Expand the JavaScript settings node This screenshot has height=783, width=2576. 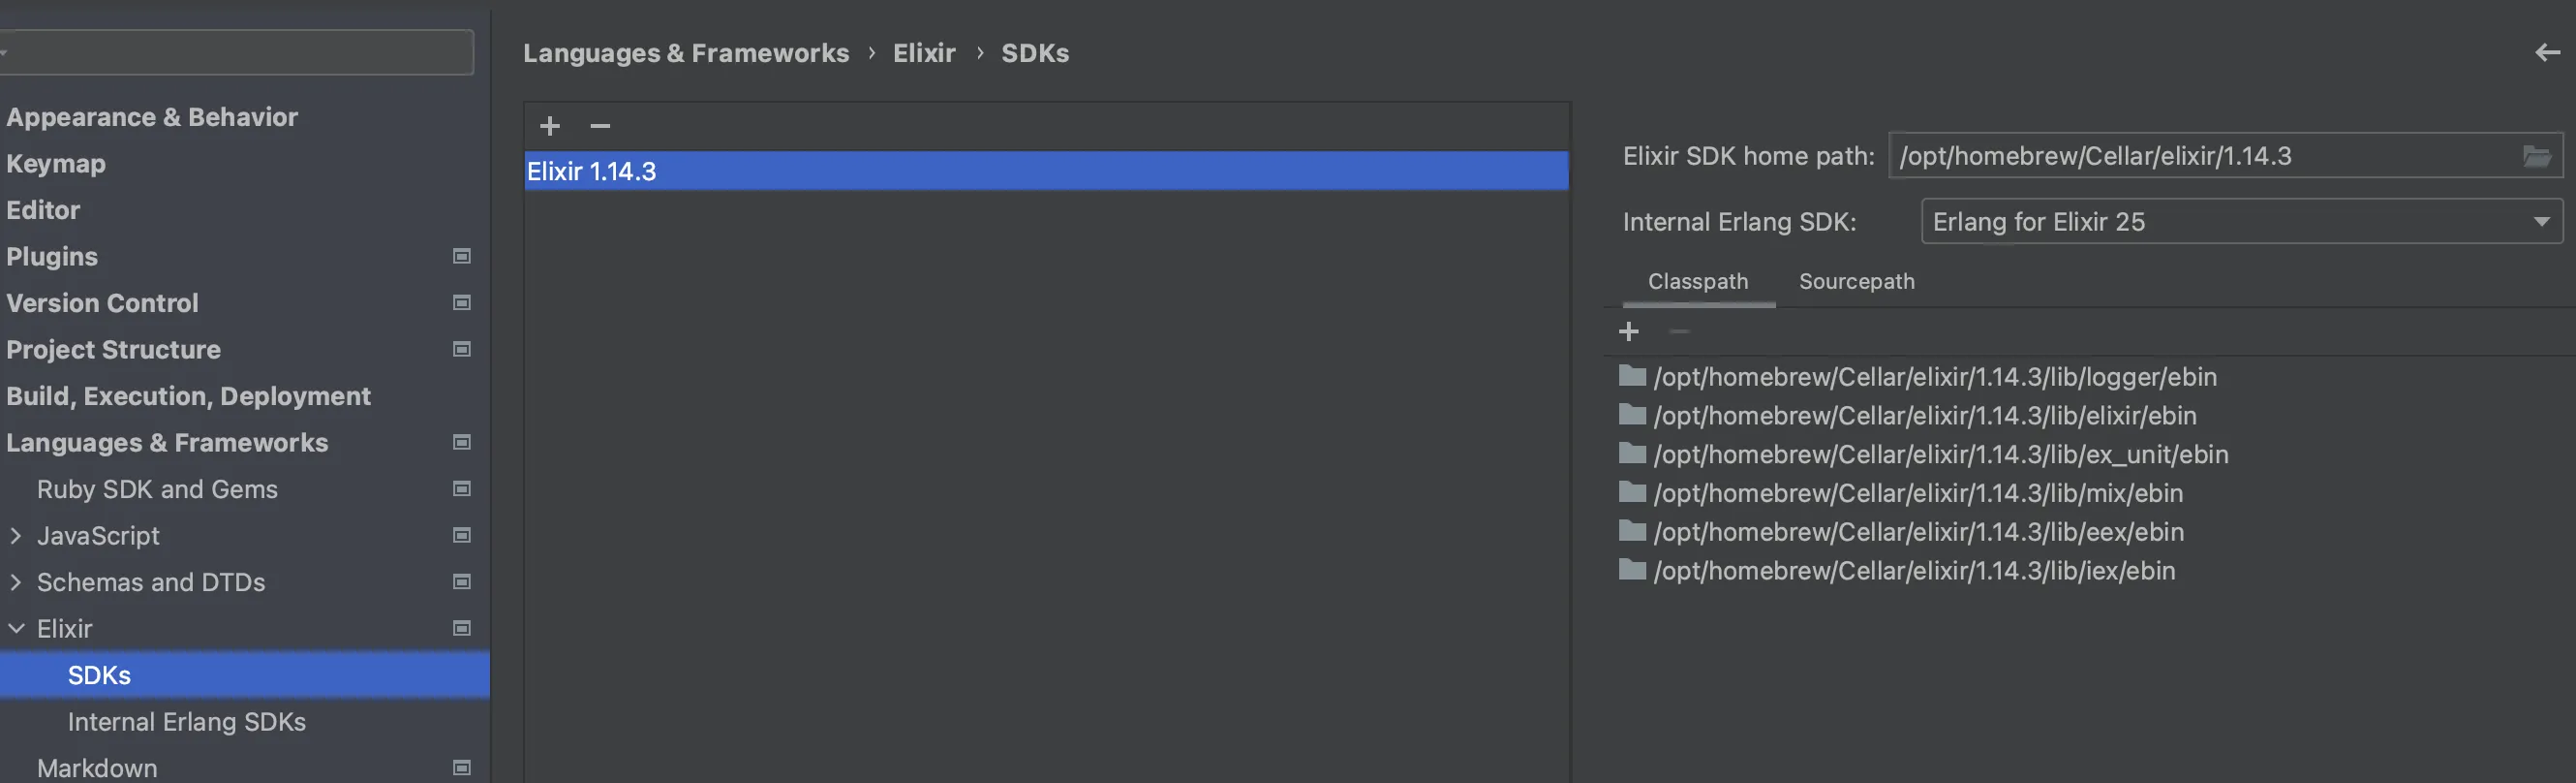coord(16,536)
